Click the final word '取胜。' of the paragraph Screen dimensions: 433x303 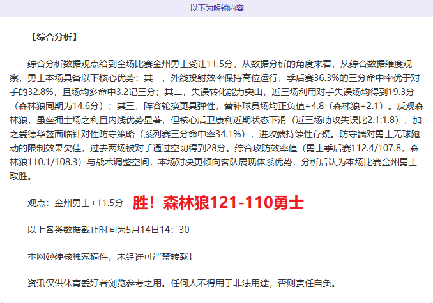point(21,177)
